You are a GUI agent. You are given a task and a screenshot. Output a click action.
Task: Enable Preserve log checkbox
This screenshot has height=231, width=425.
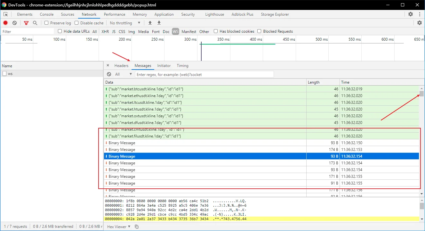coord(46,23)
